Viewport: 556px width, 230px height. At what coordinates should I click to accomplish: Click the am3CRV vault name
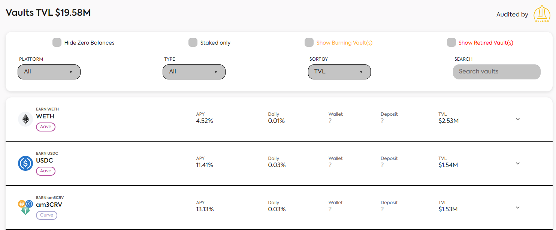[x=49, y=205]
